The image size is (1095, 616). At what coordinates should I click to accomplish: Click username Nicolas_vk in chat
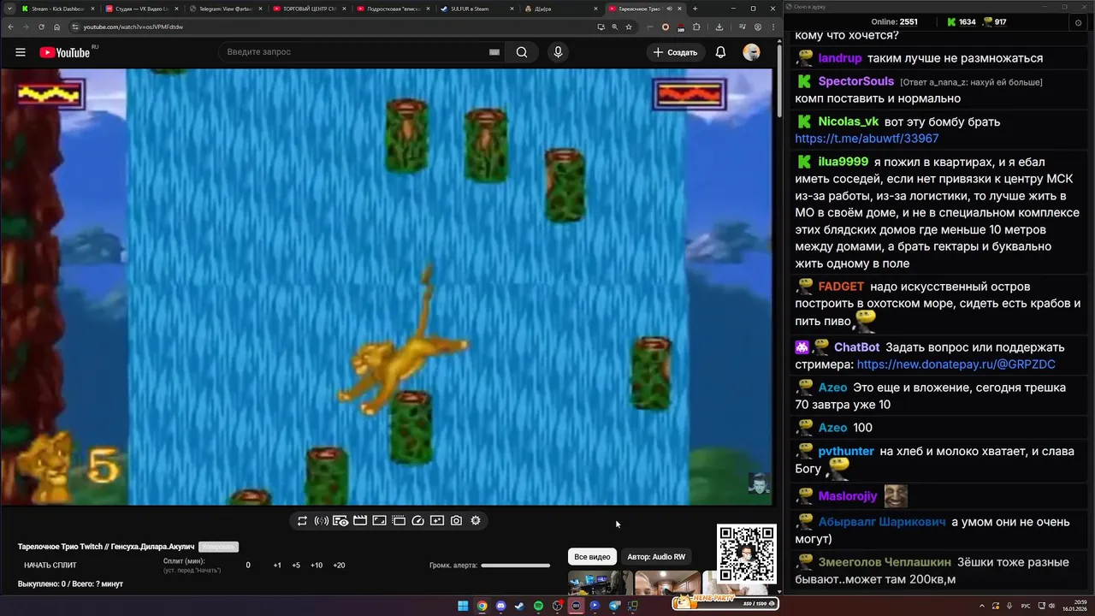coord(848,121)
